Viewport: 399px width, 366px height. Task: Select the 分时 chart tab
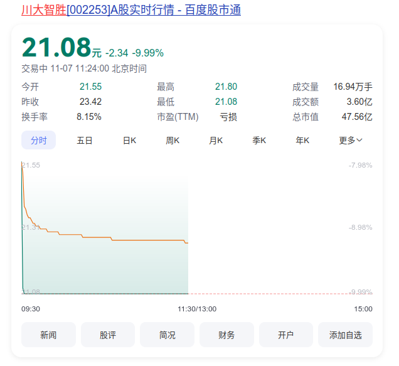(38, 141)
